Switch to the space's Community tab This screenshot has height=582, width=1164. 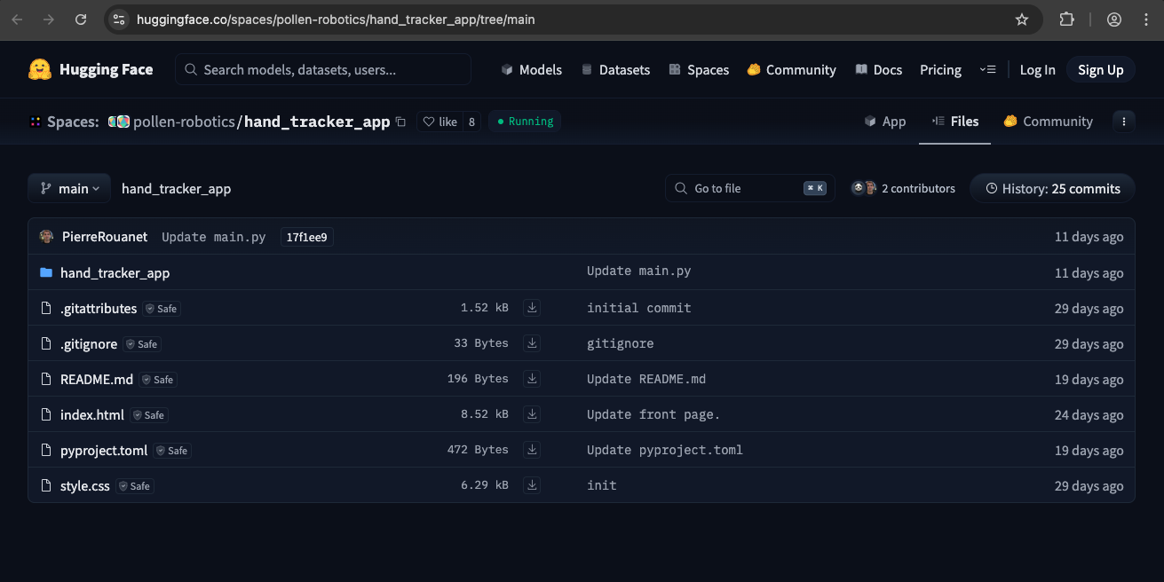[x=1048, y=122]
